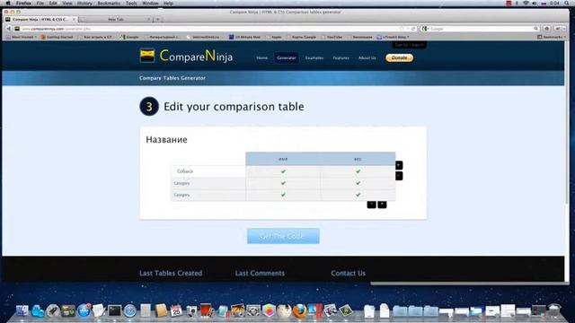Open the Trash in the dock
This screenshot has width=575, height=323.
(x=554, y=310)
